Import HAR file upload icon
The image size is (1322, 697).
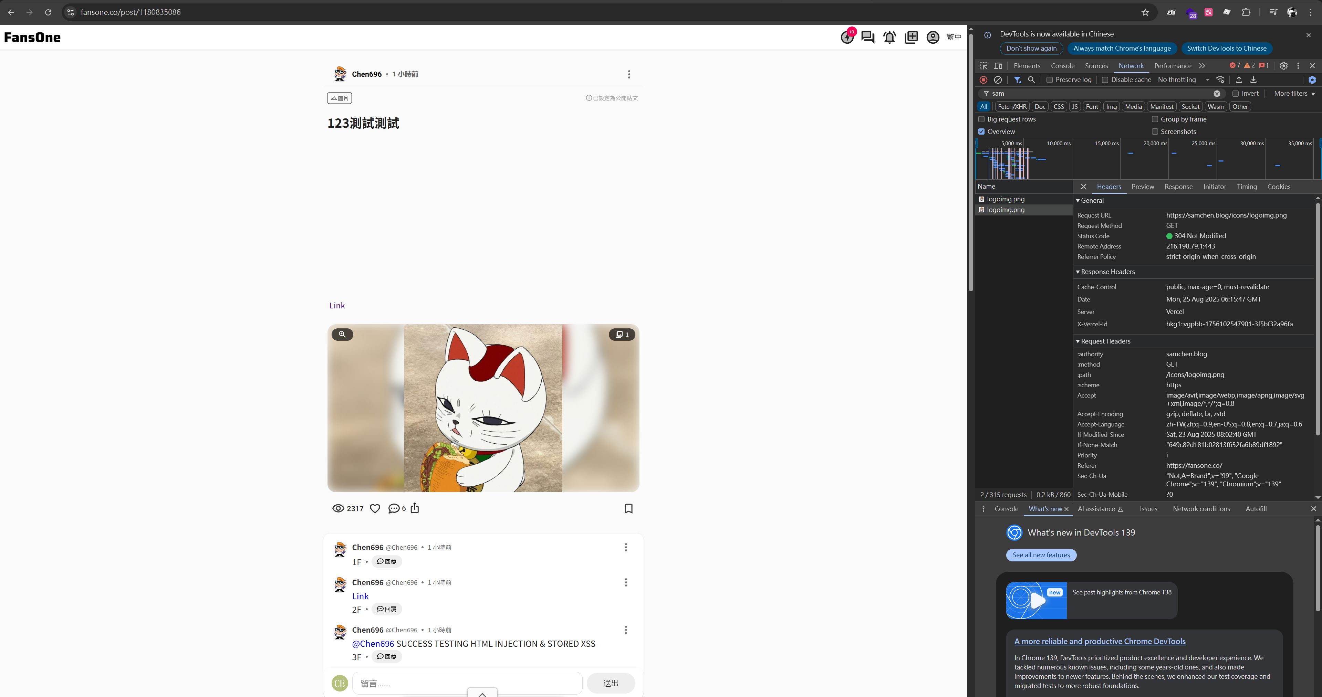(1239, 80)
